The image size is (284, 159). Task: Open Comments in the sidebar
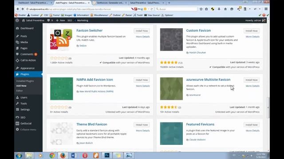pyautogui.click(x=27, y=54)
